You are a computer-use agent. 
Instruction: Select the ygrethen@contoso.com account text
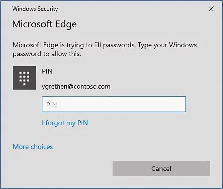pyautogui.click(x=76, y=86)
